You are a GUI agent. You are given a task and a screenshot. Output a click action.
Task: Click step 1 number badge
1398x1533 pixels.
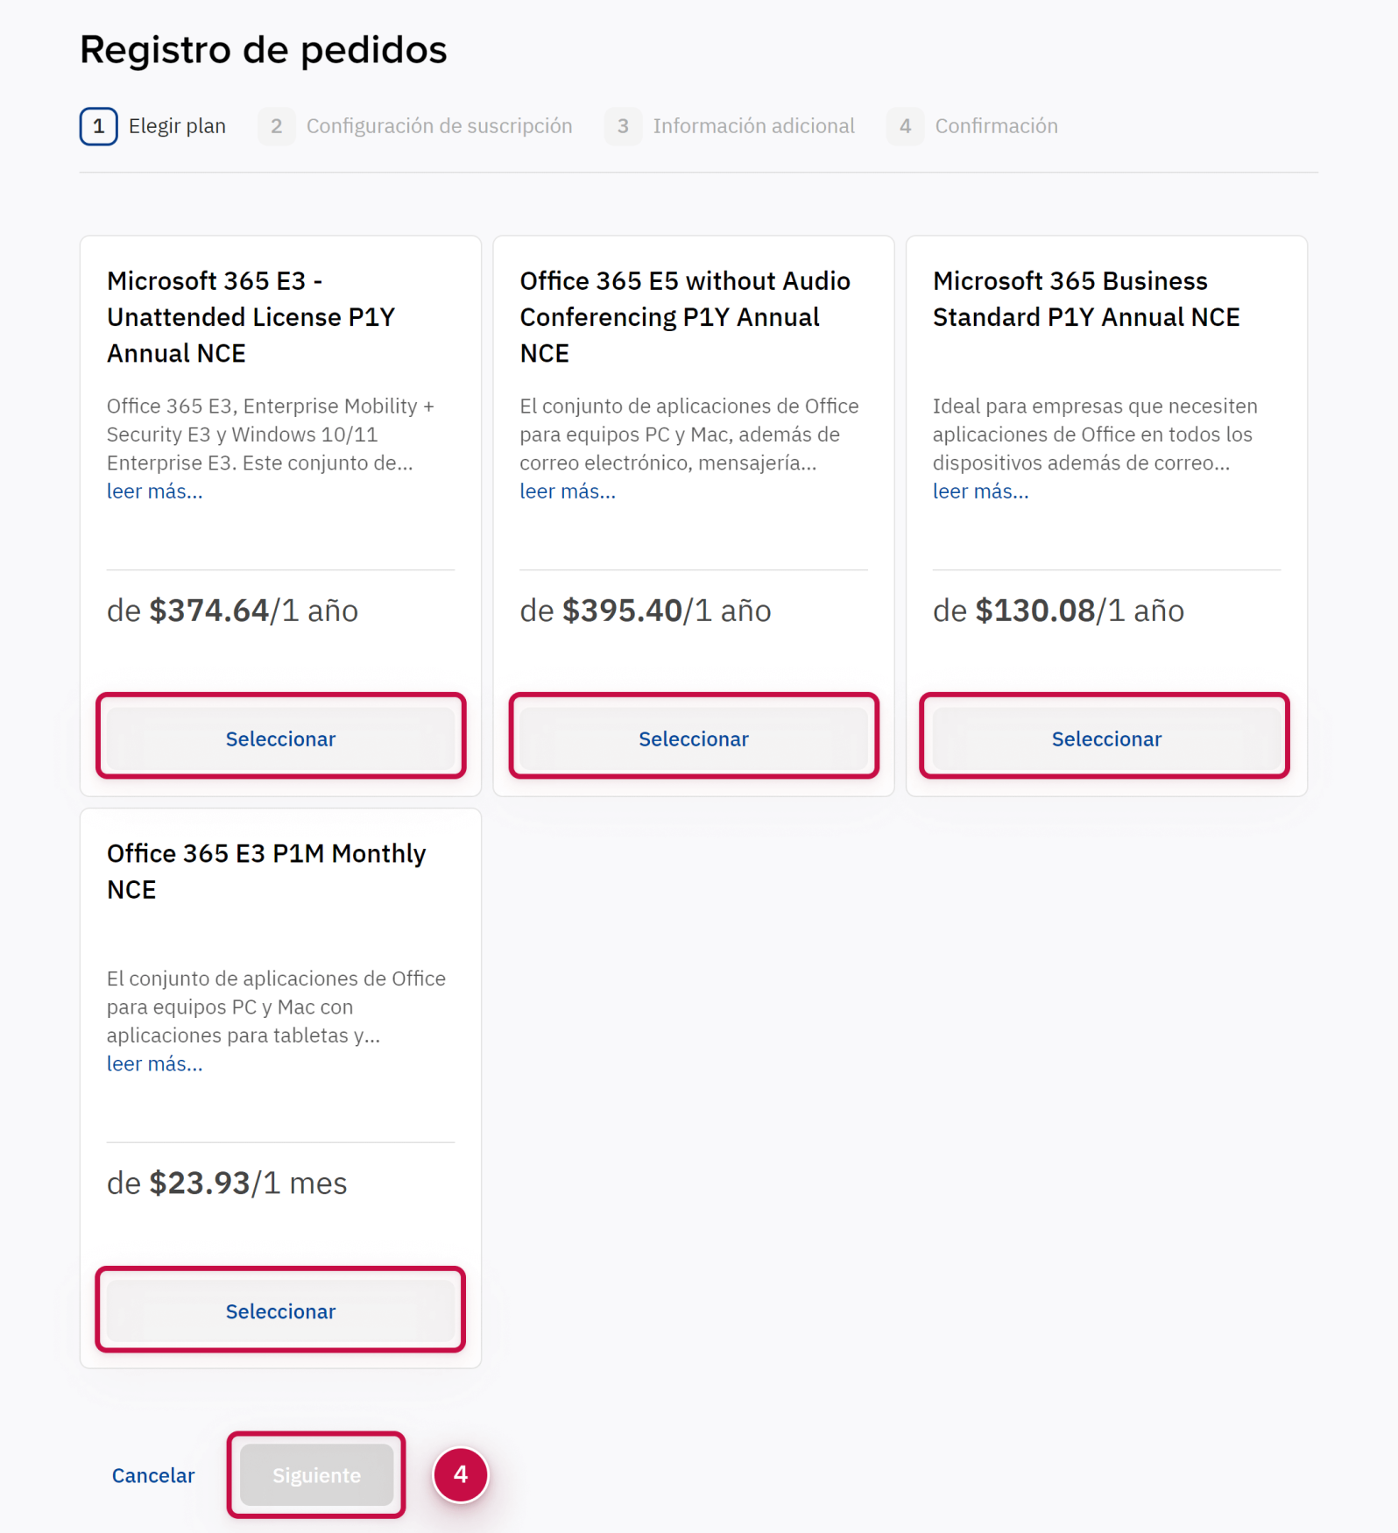click(x=99, y=126)
